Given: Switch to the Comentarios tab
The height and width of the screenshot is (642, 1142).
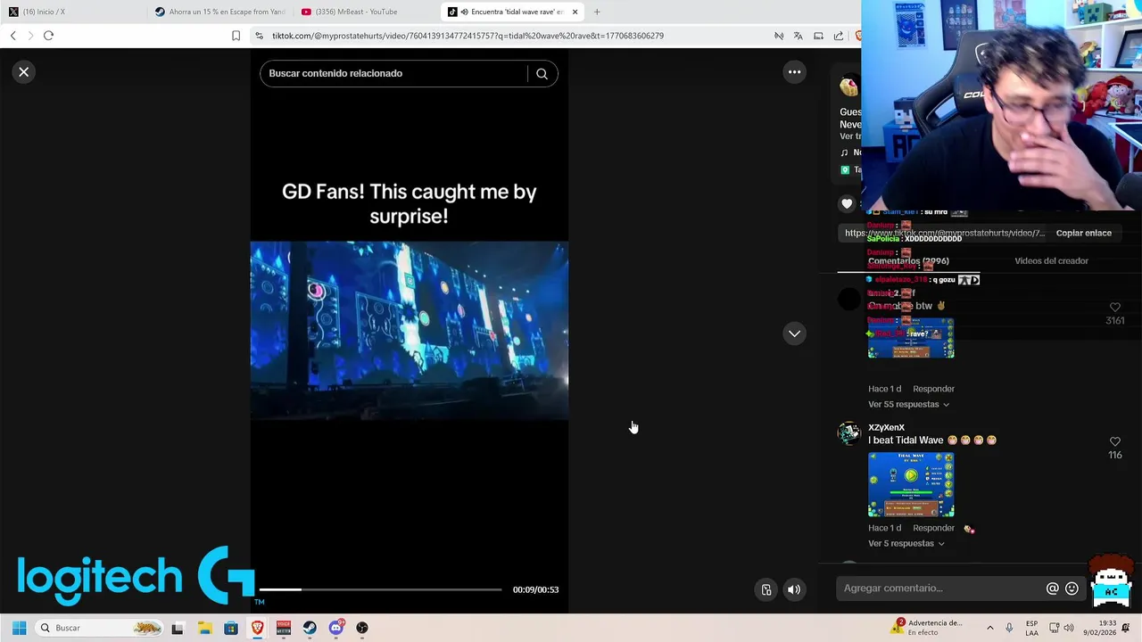Looking at the screenshot, I should tap(908, 261).
